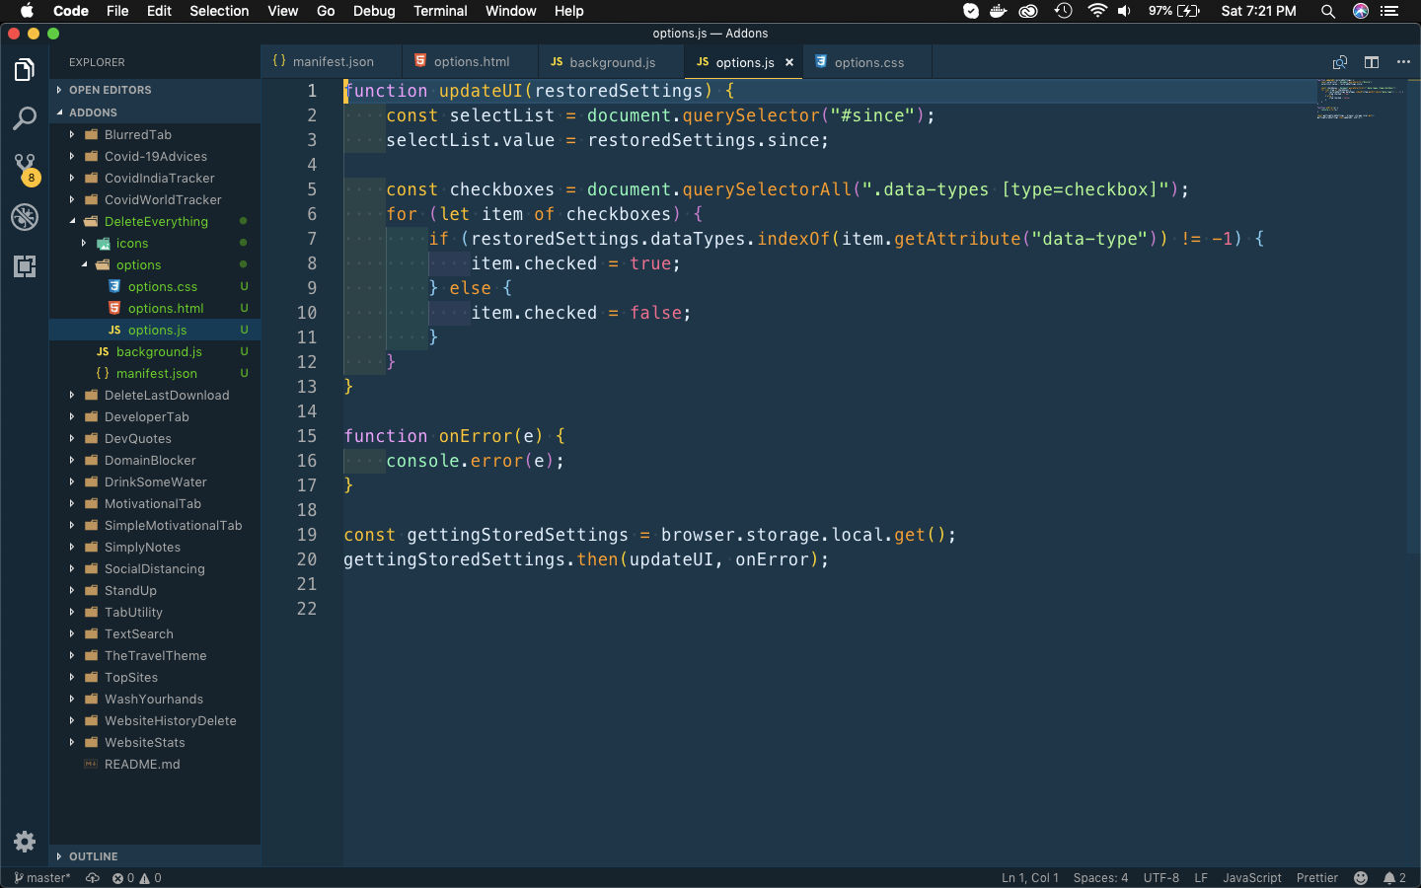Expand the icons folder
Screen dimensions: 1421x888
click(x=155, y=243)
